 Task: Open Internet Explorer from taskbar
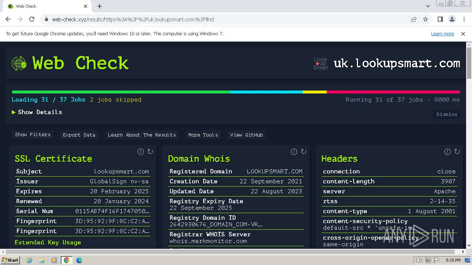click(x=29, y=260)
